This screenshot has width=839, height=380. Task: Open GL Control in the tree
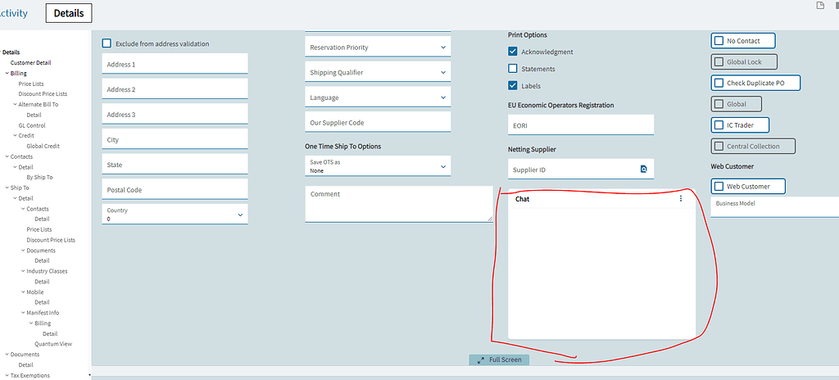point(32,125)
